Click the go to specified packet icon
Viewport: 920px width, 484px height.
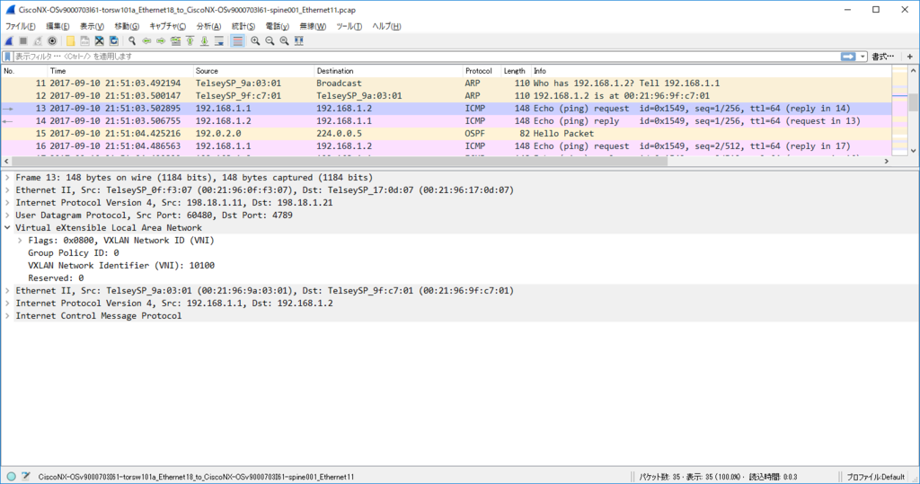[175, 41]
